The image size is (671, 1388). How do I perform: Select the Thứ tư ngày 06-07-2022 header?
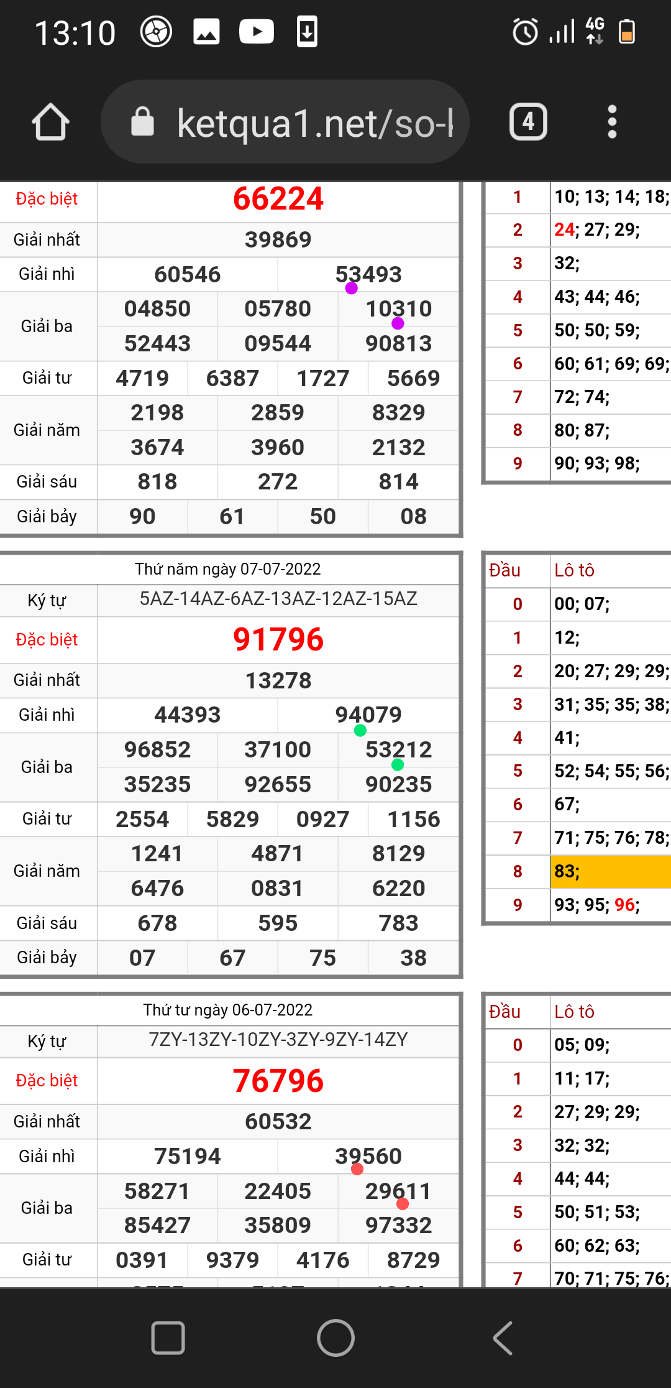(228, 1010)
